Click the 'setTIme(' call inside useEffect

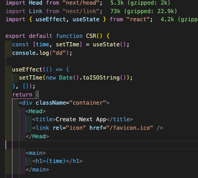click(32, 78)
